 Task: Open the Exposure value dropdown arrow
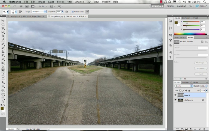pos(62,12)
